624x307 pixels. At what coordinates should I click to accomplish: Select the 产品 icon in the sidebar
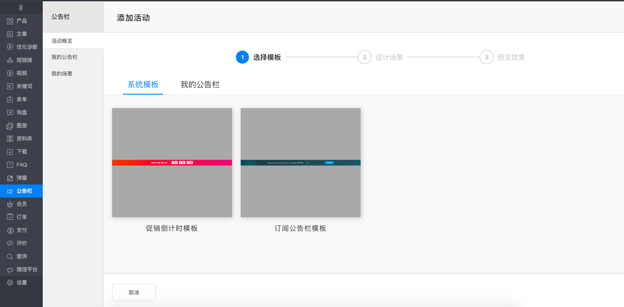9,20
